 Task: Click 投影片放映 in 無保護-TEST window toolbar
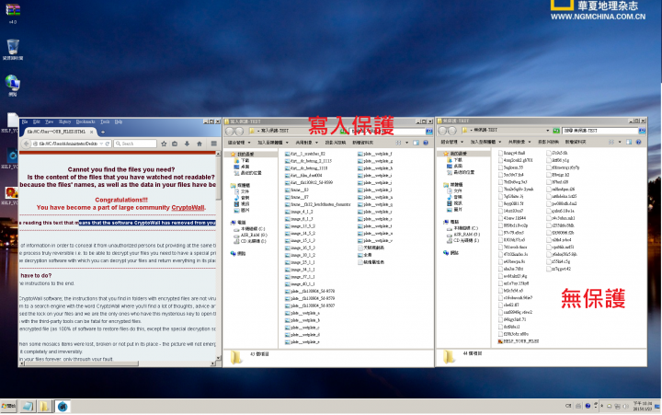coord(548,142)
